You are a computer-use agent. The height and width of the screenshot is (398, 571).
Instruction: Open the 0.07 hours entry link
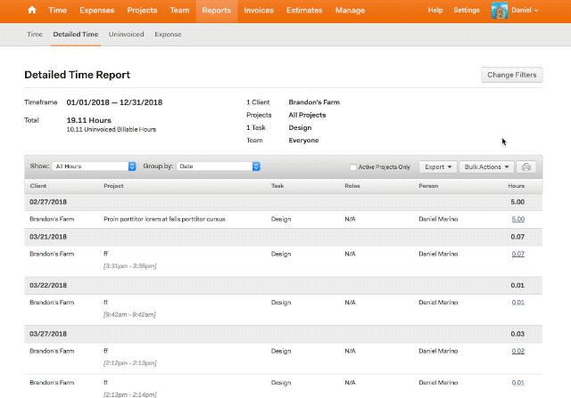point(517,254)
